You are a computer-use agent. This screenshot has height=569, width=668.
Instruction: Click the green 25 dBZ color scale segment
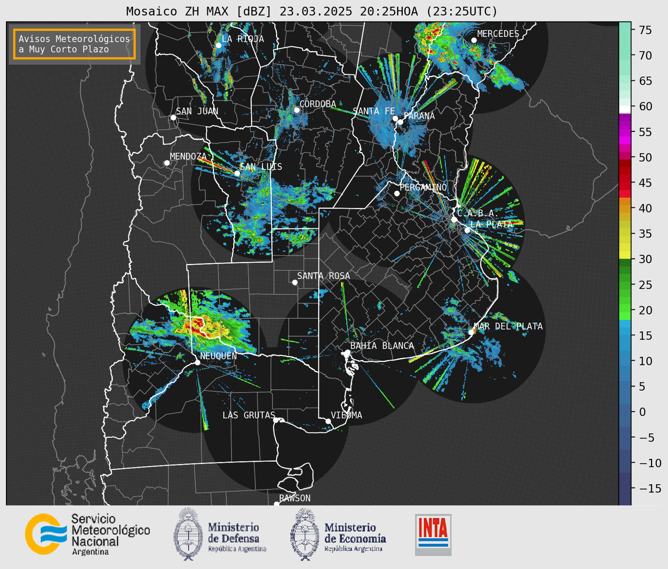(x=625, y=284)
